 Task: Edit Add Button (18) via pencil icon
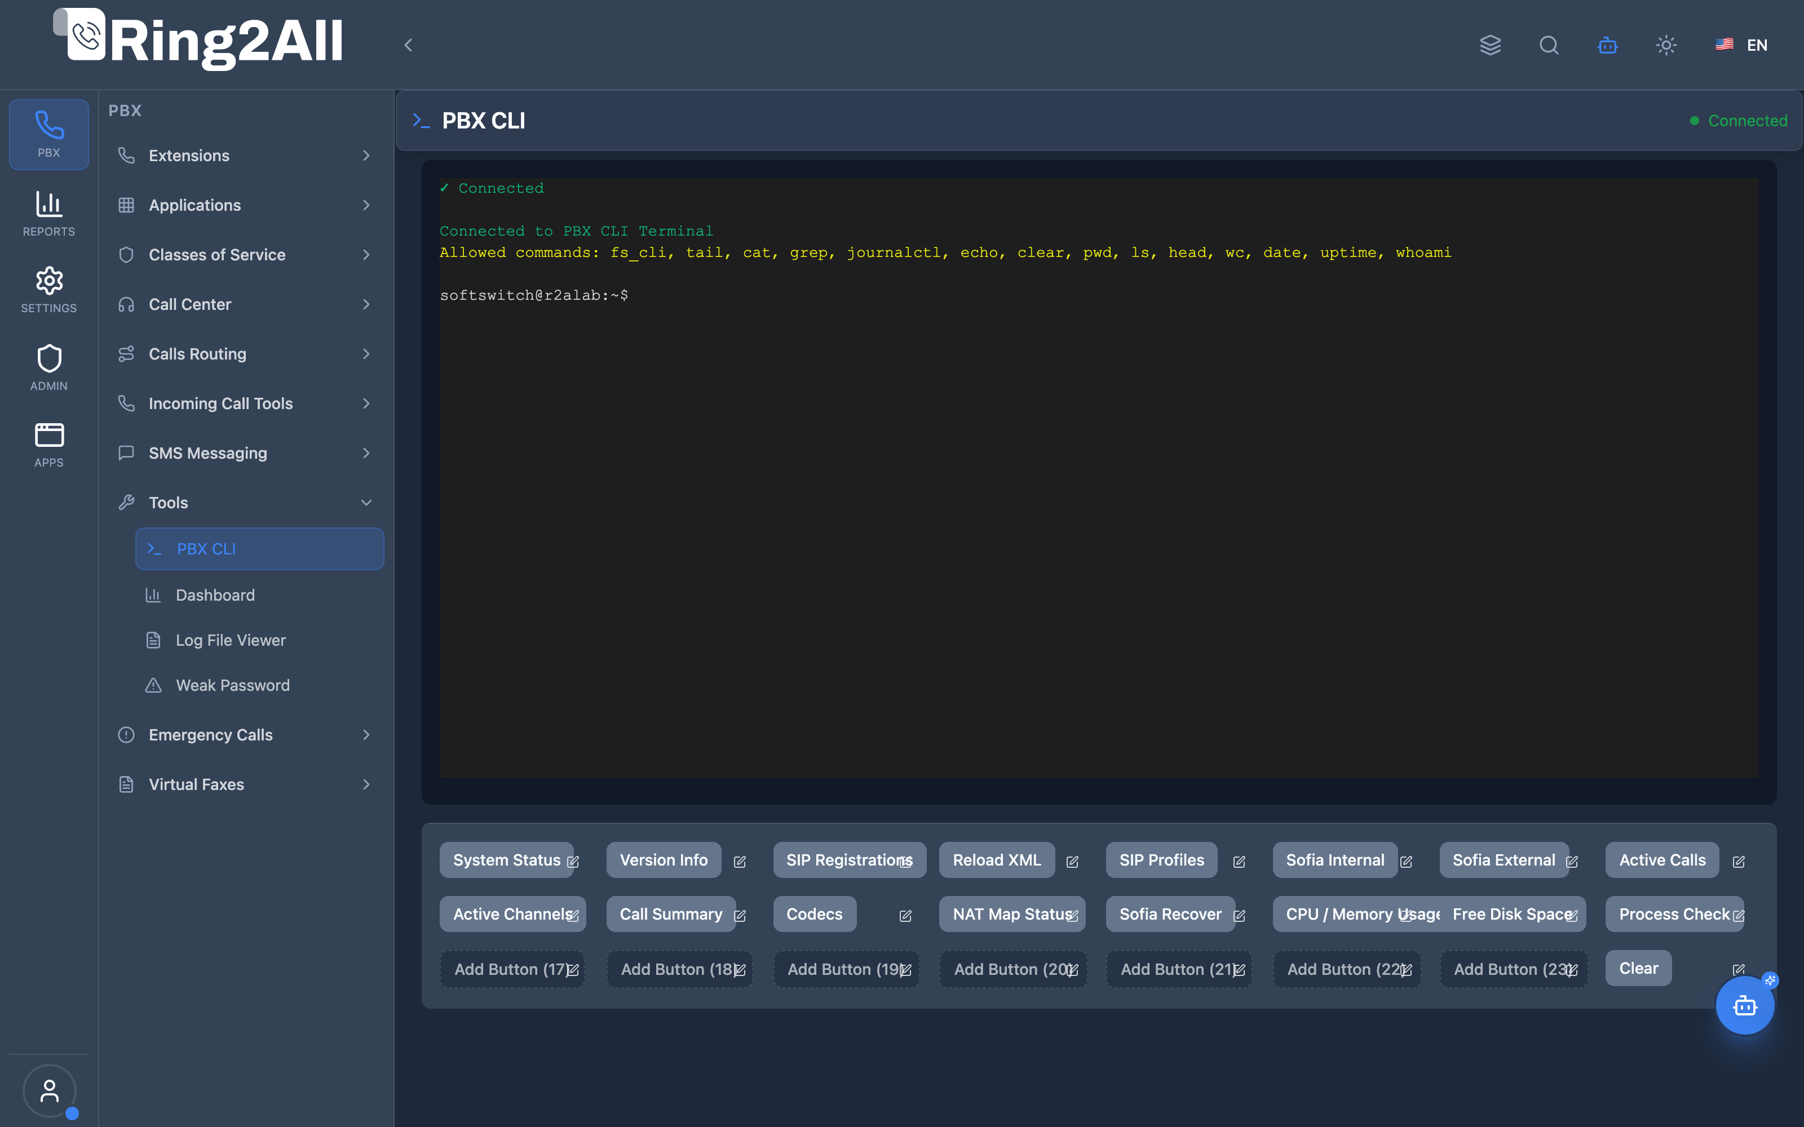click(x=740, y=970)
